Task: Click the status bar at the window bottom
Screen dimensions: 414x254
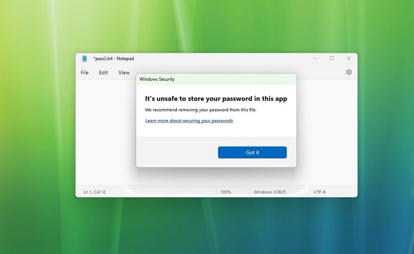Action: pyautogui.click(x=172, y=192)
